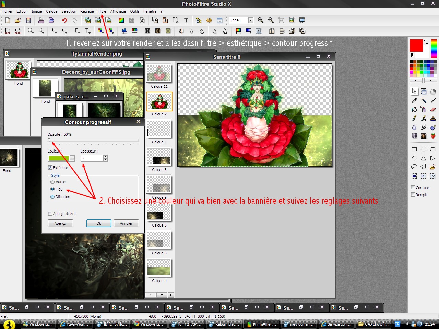Select the Smudge finger tool

(x=424, y=127)
